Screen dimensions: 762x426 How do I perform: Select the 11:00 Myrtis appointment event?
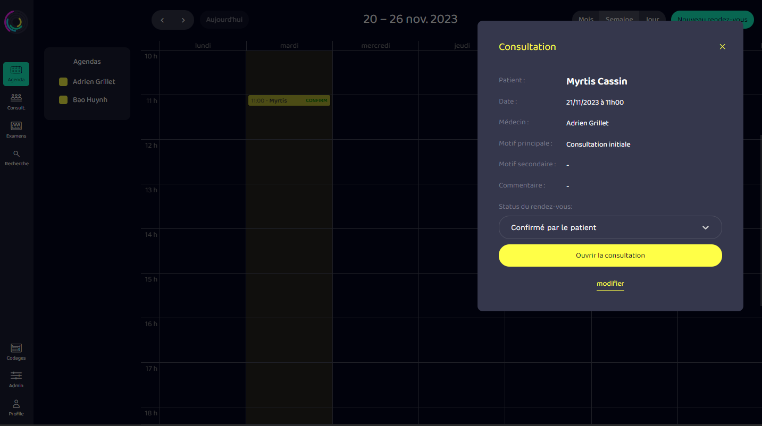tap(289, 100)
